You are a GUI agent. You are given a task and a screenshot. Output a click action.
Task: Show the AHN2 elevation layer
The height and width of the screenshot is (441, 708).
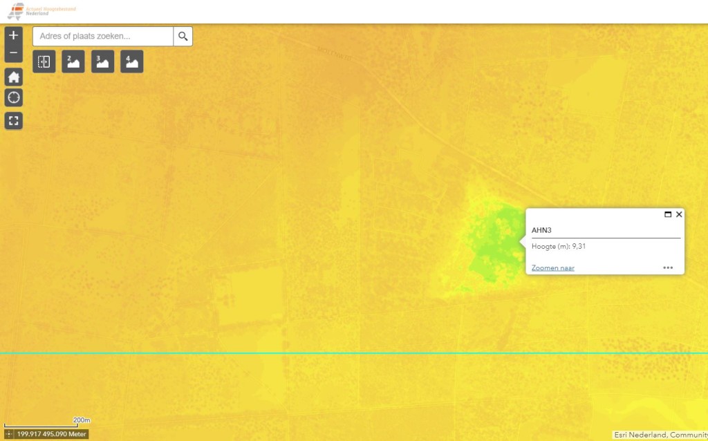pos(73,62)
